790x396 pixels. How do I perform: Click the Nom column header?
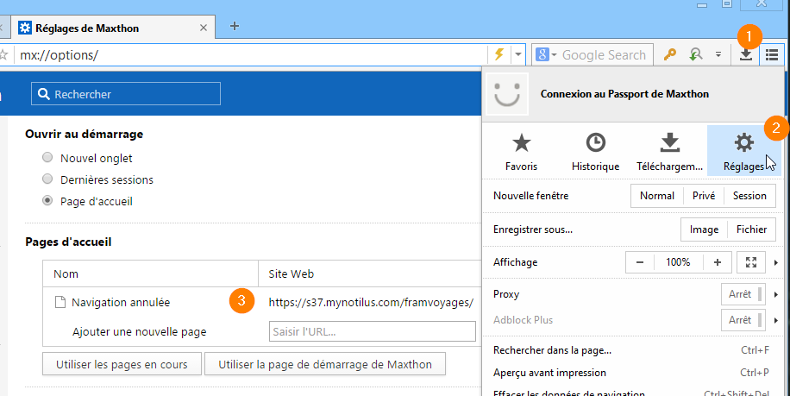[66, 273]
